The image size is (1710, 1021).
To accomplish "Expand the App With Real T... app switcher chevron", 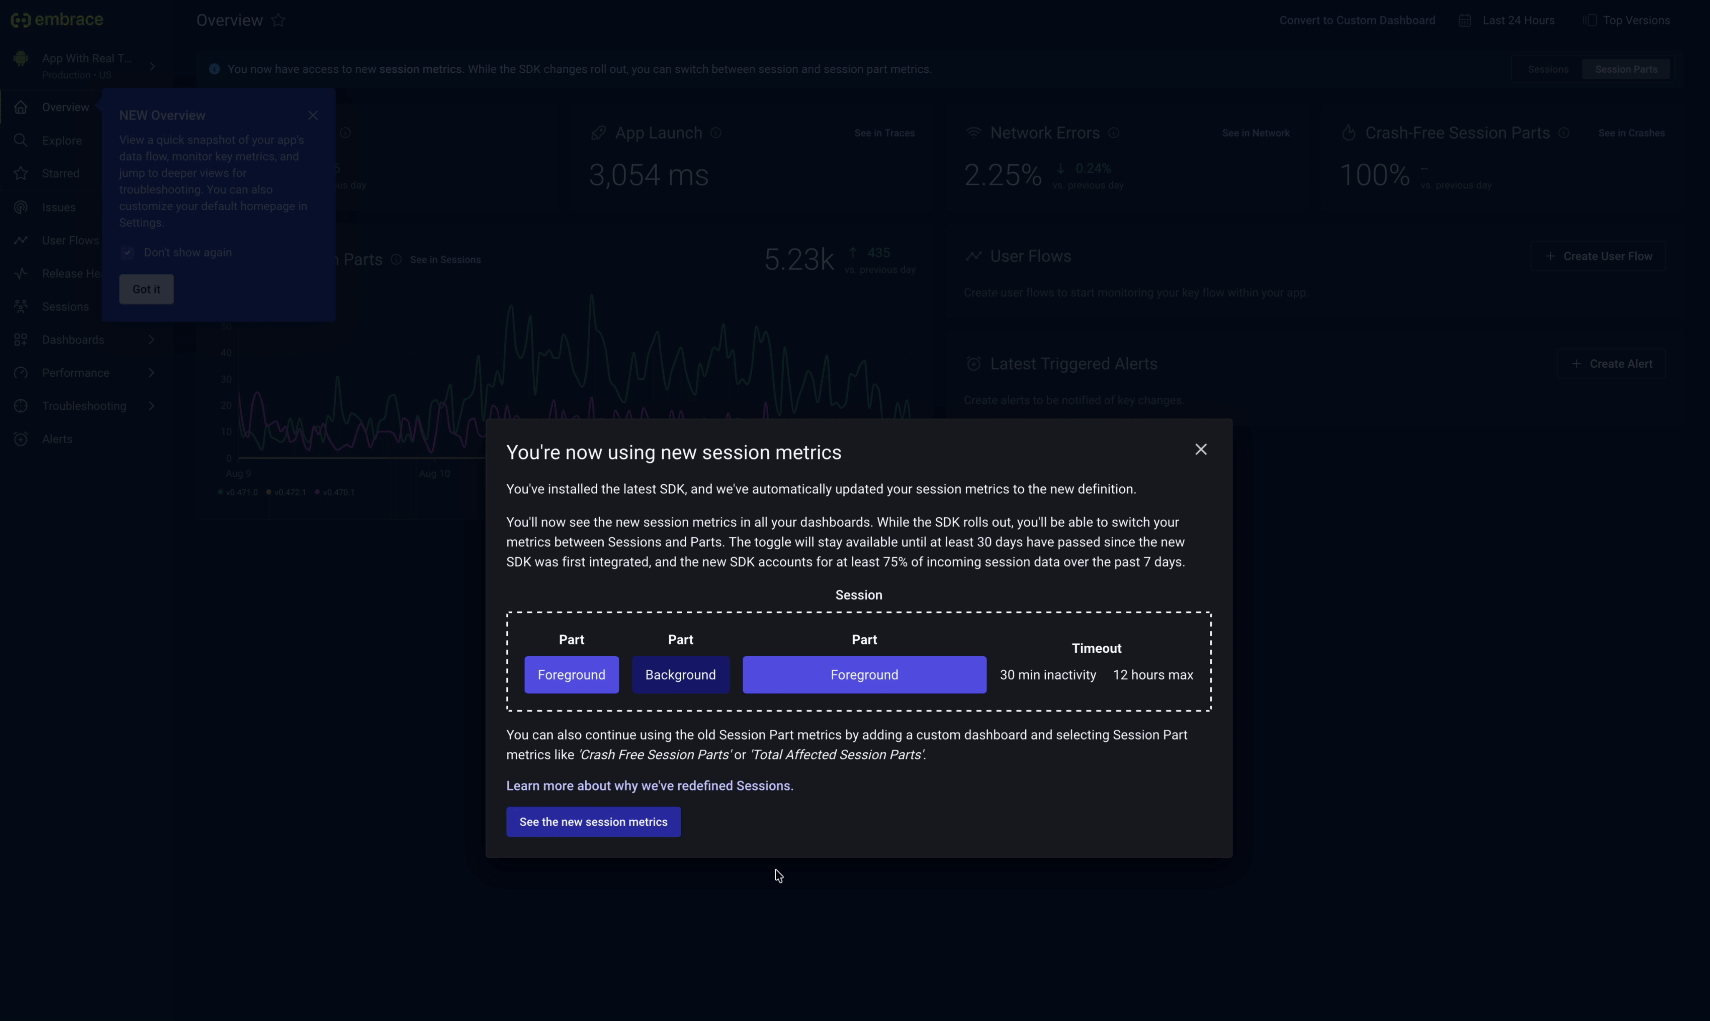I will (152, 66).
